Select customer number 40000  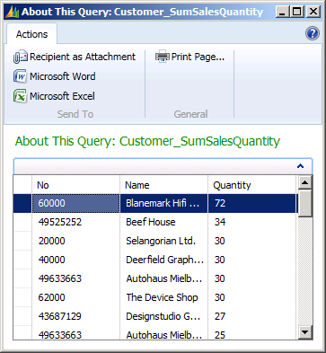click(x=75, y=260)
